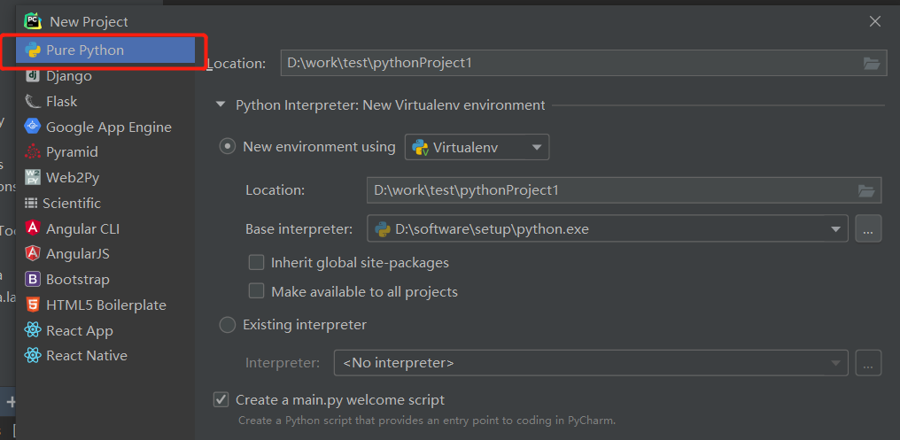The width and height of the screenshot is (900, 440).
Task: Collapse the Python Interpreter section
Action: (x=221, y=105)
